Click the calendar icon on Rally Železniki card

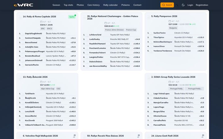(x=41, y=82)
